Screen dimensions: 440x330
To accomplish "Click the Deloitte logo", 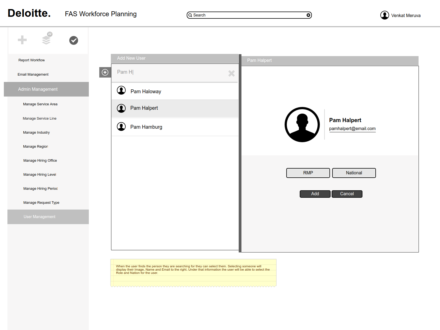I will pyautogui.click(x=29, y=13).
